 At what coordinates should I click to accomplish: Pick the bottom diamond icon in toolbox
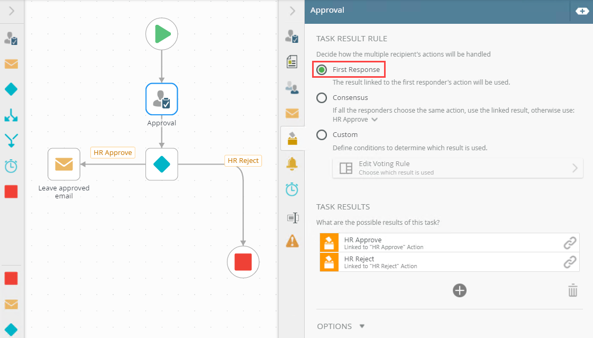coord(11,330)
